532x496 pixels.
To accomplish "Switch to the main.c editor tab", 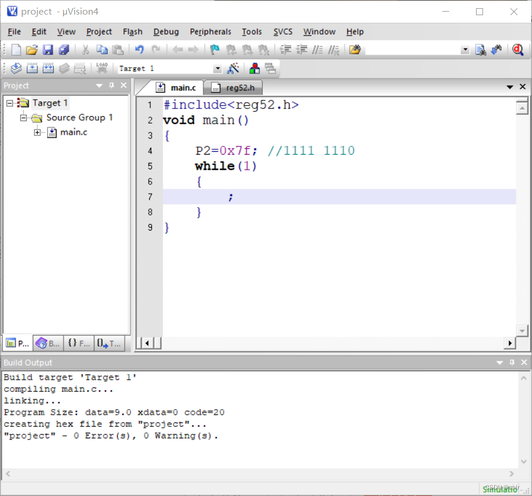I will click(176, 88).
